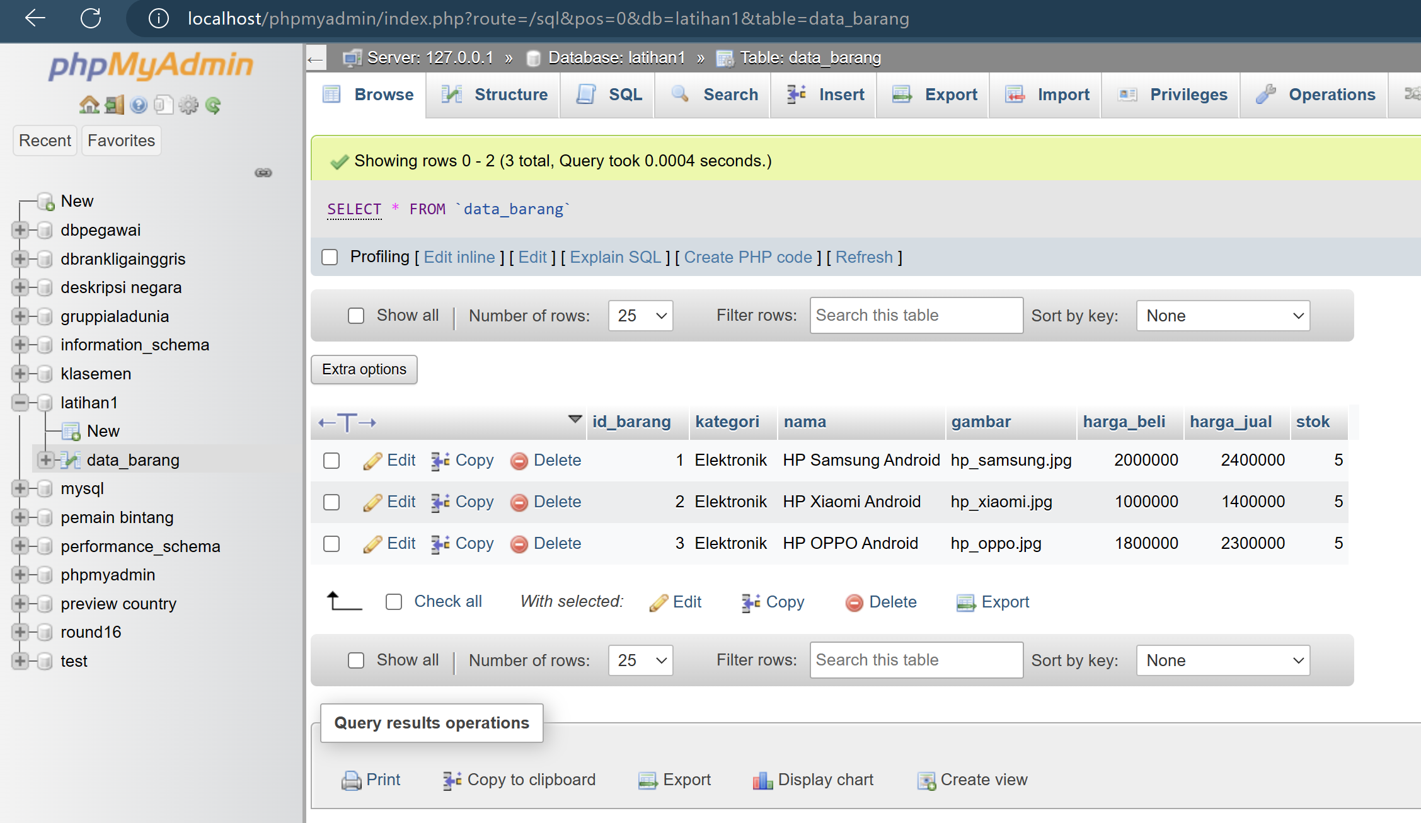Click the link chain icon in navigation panel

pyautogui.click(x=263, y=173)
